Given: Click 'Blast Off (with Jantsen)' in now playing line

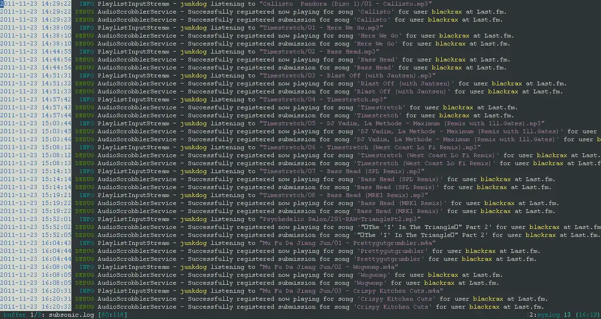Looking at the screenshot, I should point(406,84).
